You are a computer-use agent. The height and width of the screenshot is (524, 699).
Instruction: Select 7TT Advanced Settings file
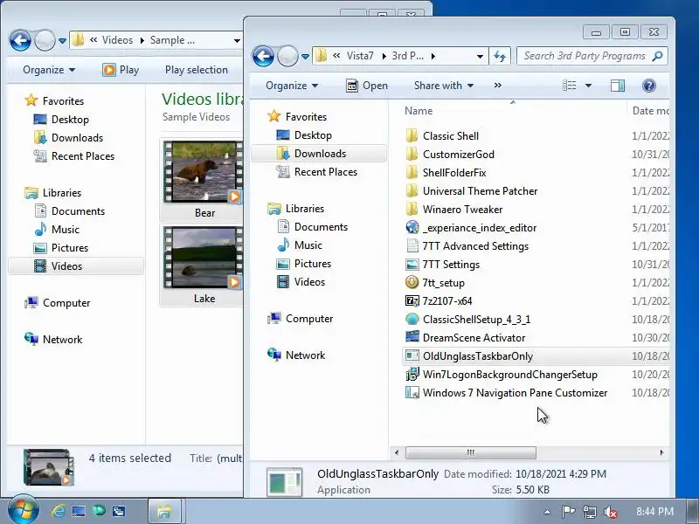click(x=475, y=246)
